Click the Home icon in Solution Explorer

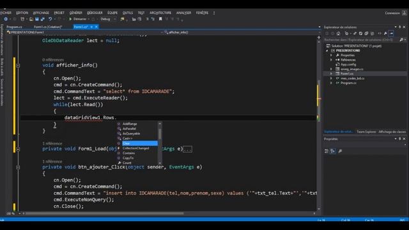[x=338, y=33]
